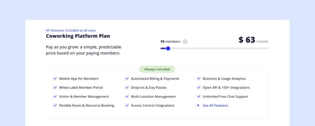Image resolution: width=315 pixels, height=126 pixels.
Task: Click checkmark by Flexible Room & Resource Booking
Action: tap(55, 106)
